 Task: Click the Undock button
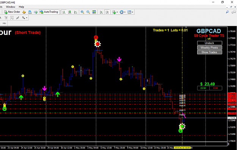(x=210, y=43)
